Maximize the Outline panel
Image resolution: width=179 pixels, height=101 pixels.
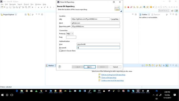[x=176, y=14]
